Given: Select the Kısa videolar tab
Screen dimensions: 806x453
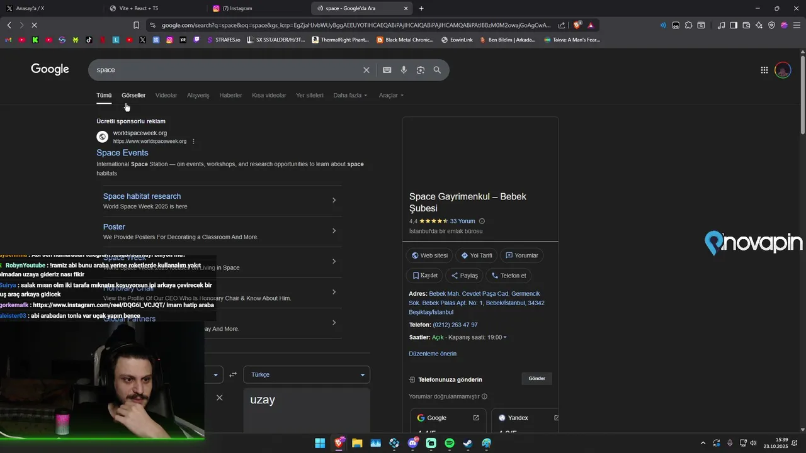Looking at the screenshot, I should tap(269, 95).
